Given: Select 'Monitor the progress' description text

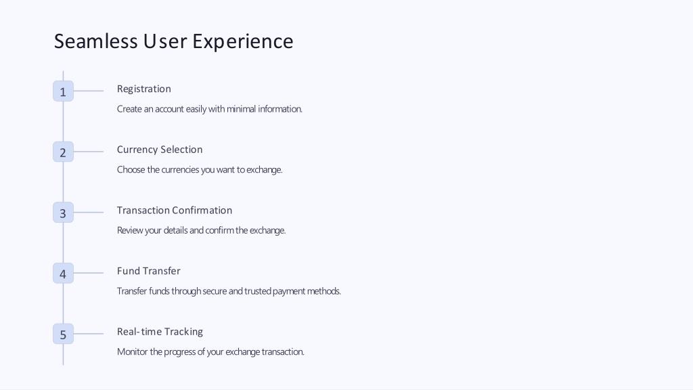Looking at the screenshot, I should point(211,352).
